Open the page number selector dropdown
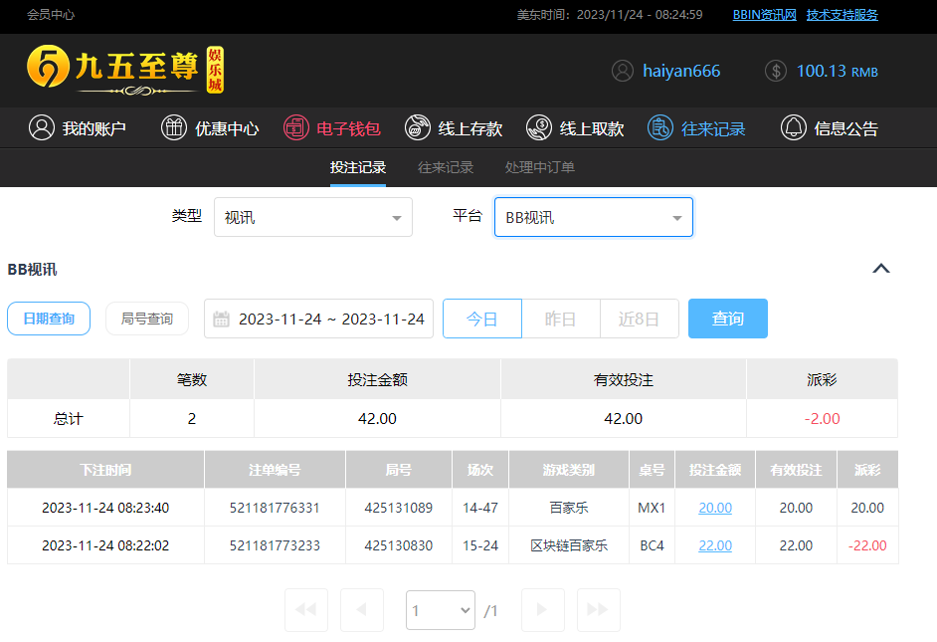Image resolution: width=937 pixels, height=642 pixels. tap(440, 610)
